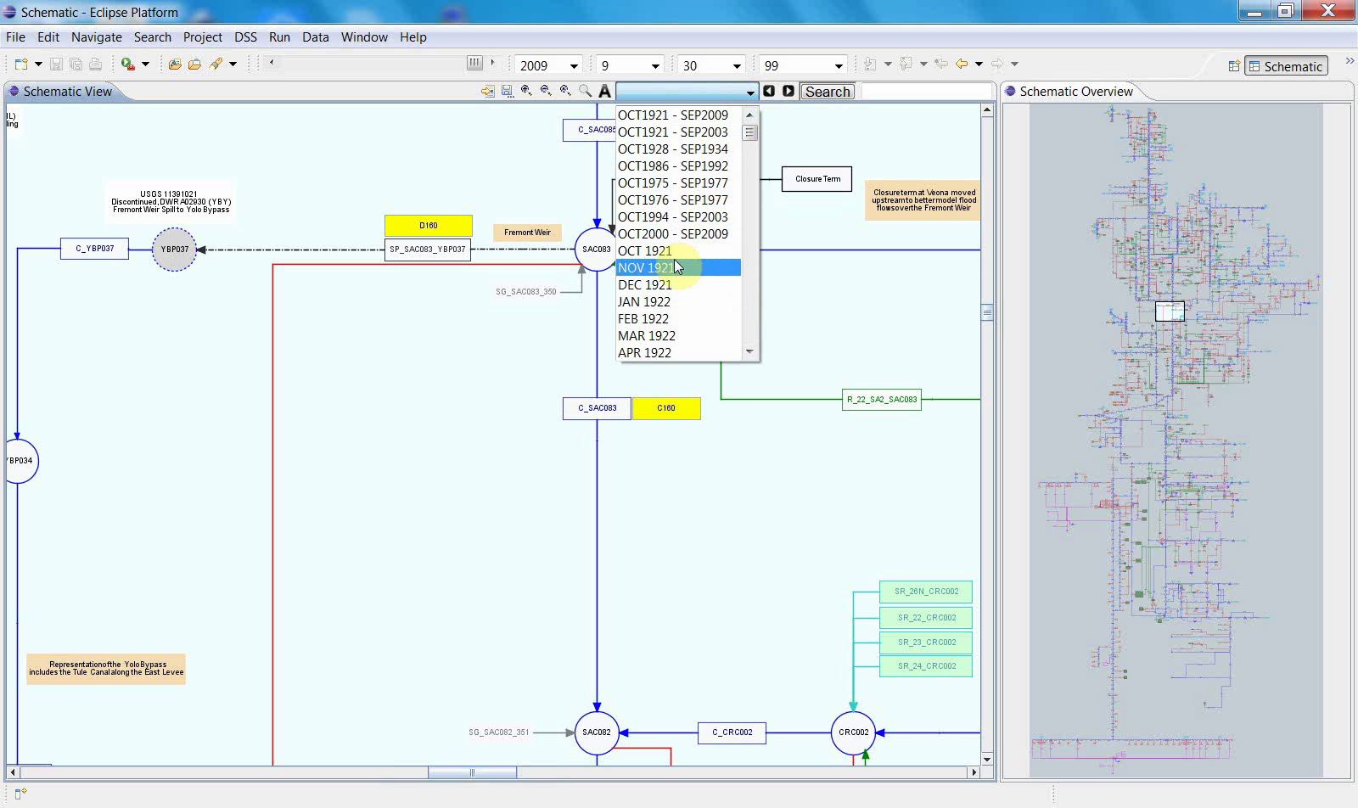Open the Search menu

click(153, 37)
